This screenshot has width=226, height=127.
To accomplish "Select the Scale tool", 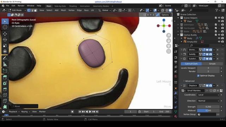I will tap(5, 46).
